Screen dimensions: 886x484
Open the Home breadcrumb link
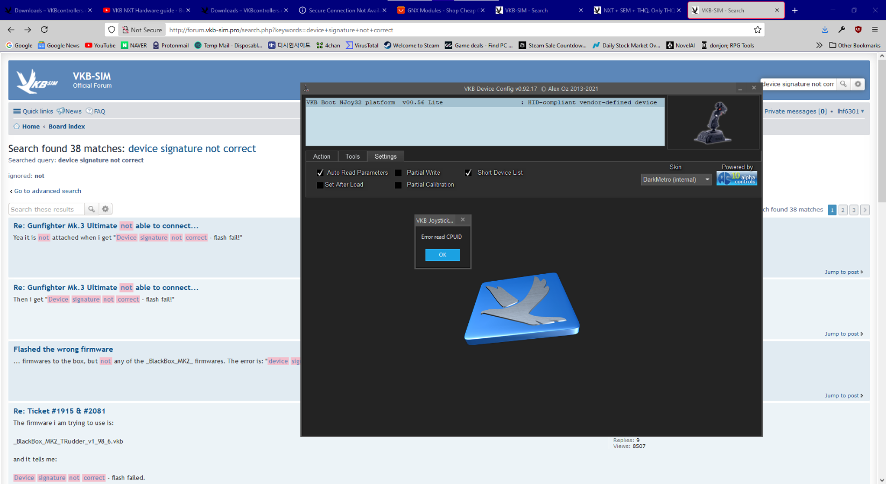(31, 126)
